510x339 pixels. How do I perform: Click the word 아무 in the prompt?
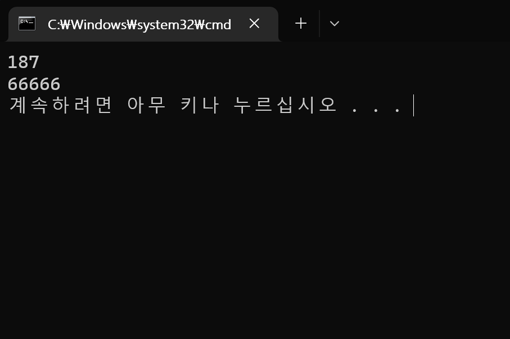point(146,105)
